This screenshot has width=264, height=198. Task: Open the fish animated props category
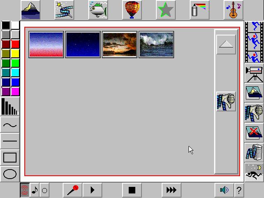pyautogui.click(x=98, y=10)
